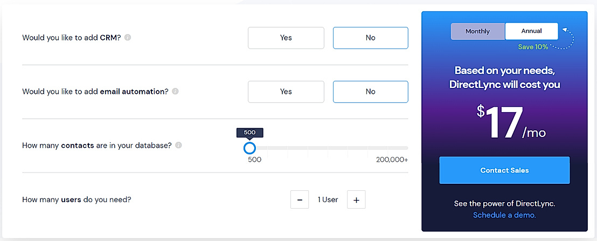The image size is (597, 241).
Task: Decrease user count with the minus button
Action: click(300, 199)
